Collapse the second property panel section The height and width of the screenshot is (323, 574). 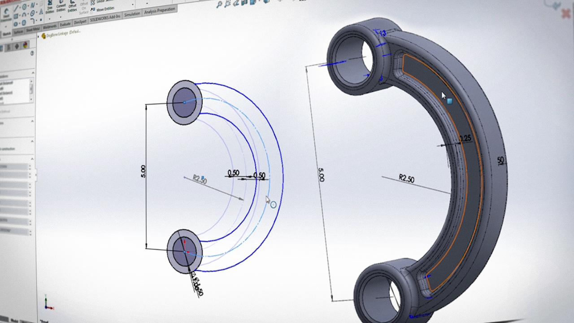click(32, 121)
